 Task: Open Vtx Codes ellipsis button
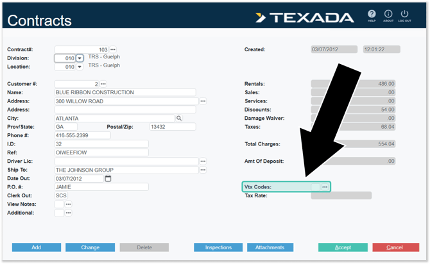pyautogui.click(x=325, y=186)
